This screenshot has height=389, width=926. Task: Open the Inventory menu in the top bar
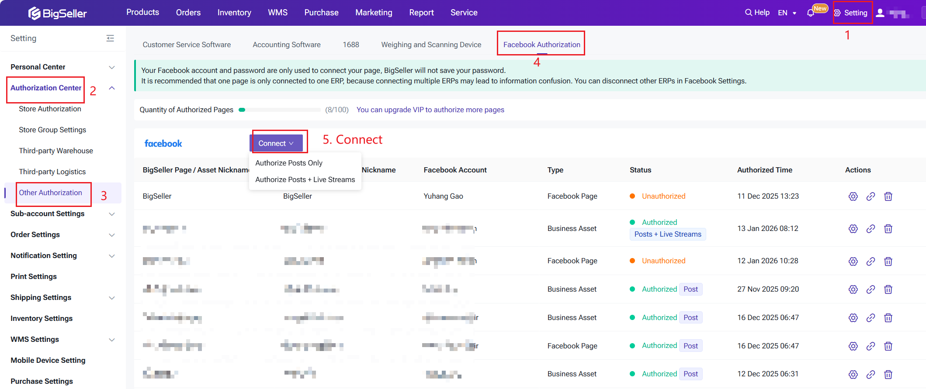click(234, 13)
